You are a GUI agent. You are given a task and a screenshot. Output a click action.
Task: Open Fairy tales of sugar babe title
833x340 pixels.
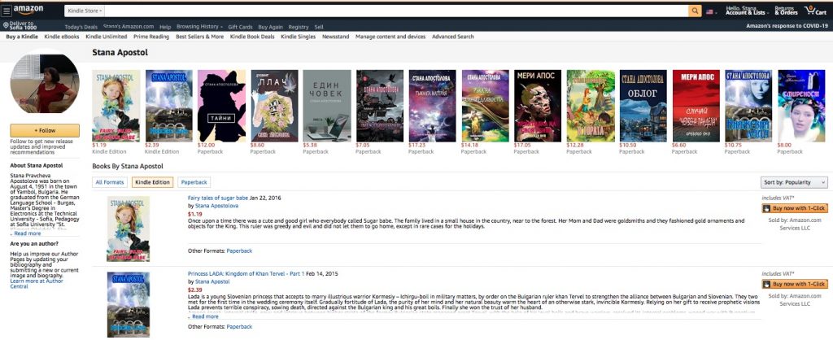(x=218, y=198)
